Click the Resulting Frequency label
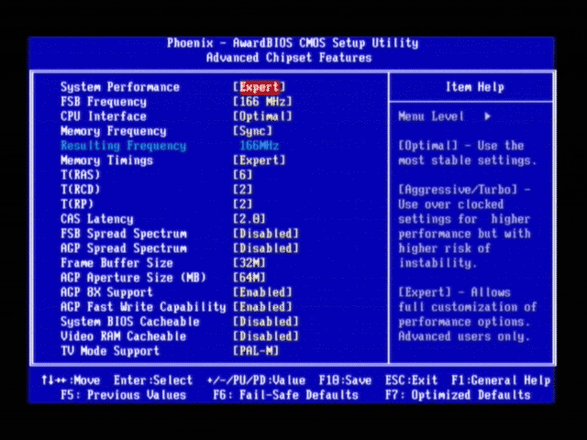This screenshot has width=587, height=440. (124, 146)
